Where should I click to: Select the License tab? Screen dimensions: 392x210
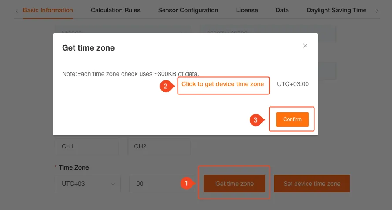[247, 10]
